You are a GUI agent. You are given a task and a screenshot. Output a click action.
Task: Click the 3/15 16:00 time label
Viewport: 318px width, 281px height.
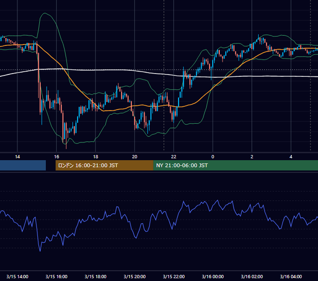tap(57, 276)
